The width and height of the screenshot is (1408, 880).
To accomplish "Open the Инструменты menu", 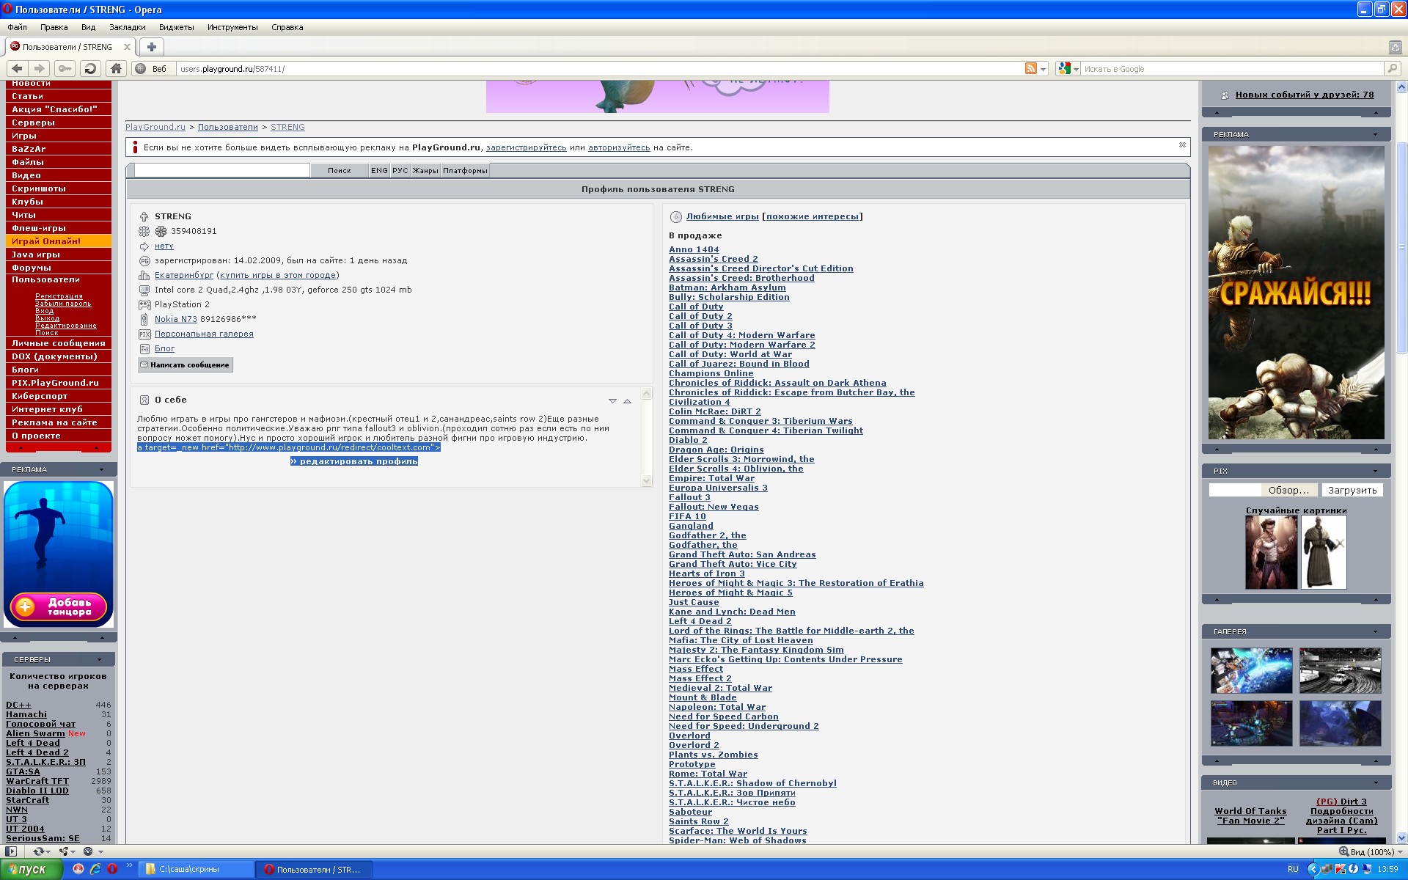I will [232, 27].
